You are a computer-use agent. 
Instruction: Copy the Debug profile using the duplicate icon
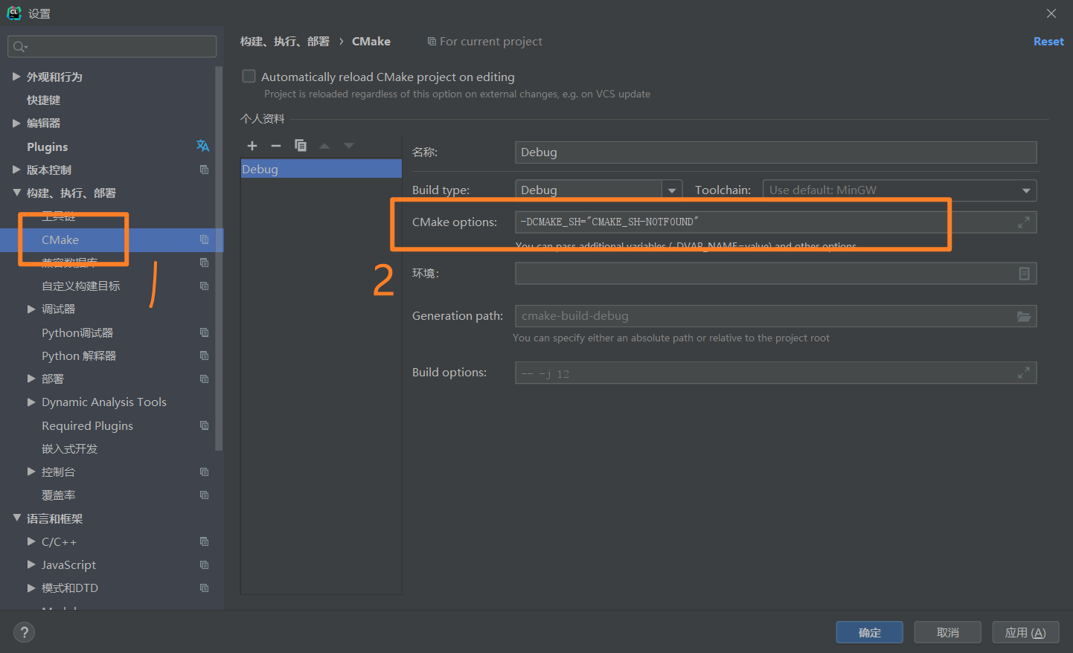tap(301, 146)
